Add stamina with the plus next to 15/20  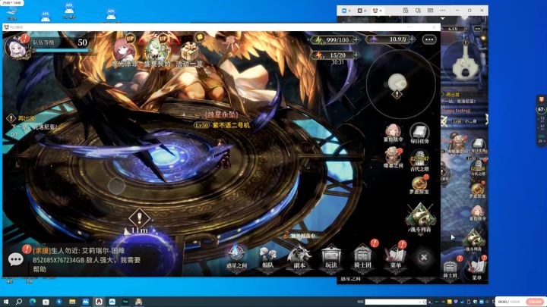tap(356, 55)
